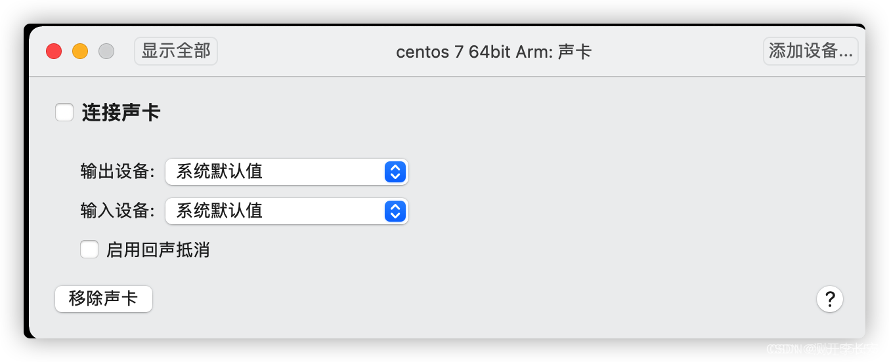Show all settings via 显示全部
The height and width of the screenshot is (362, 889).
pyautogui.click(x=176, y=51)
